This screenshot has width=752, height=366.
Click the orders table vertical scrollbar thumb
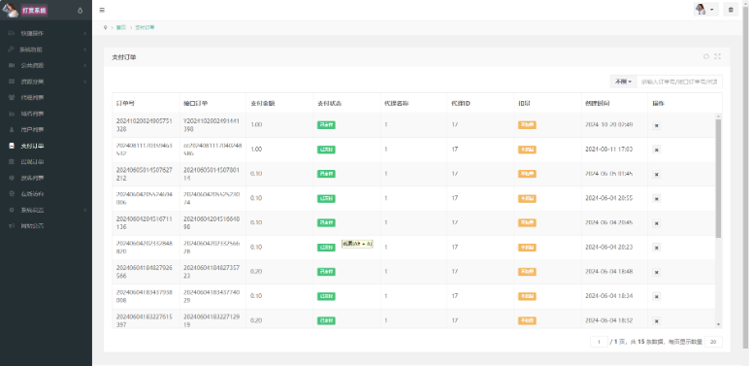pos(718,179)
